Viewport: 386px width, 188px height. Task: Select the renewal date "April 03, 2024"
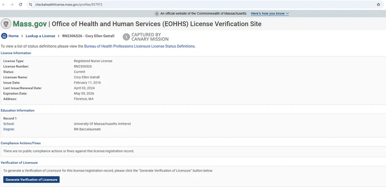[84, 88]
